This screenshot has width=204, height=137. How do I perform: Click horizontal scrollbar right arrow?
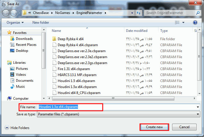click(195, 98)
